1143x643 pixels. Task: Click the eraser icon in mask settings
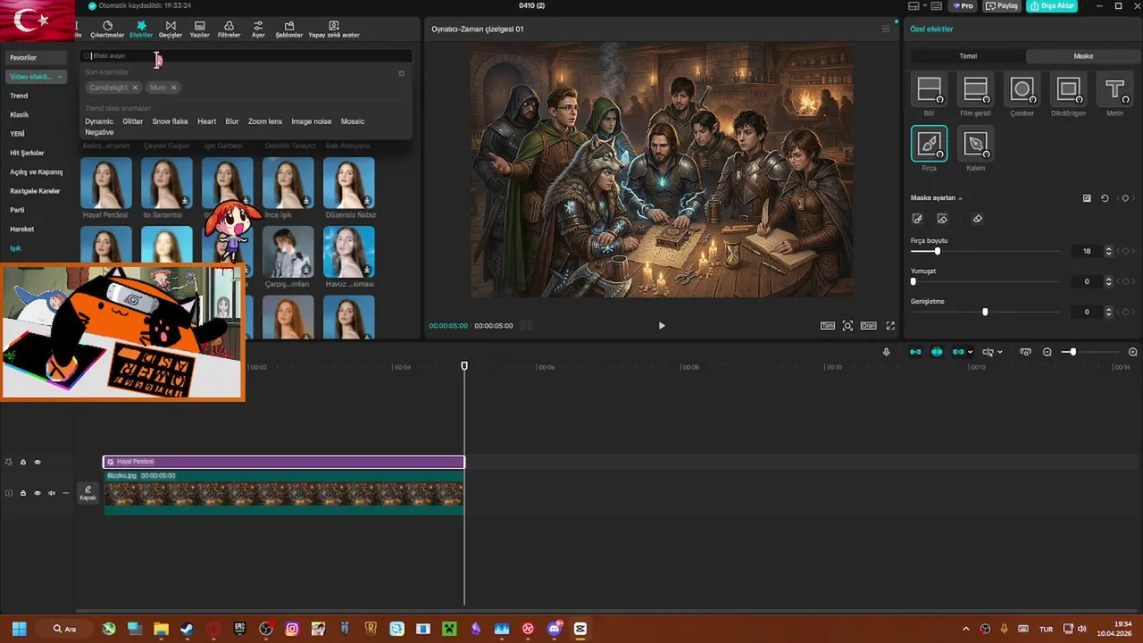tap(977, 219)
